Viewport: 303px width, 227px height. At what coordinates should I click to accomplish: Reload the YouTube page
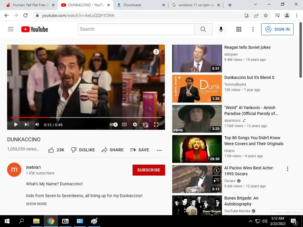(x=25, y=15)
